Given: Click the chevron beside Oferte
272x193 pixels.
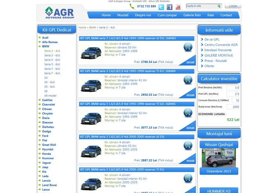Looking at the screenshot, I should [202, 66].
